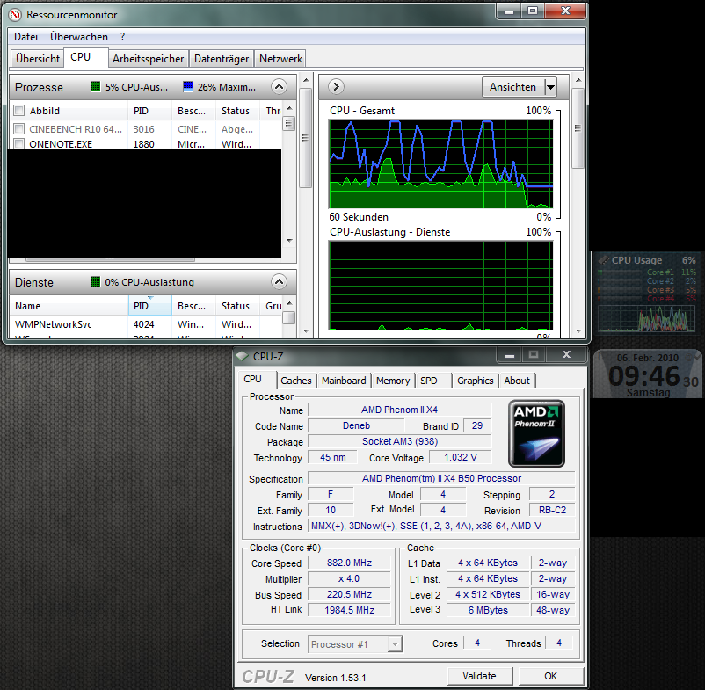Image resolution: width=705 pixels, height=690 pixels.
Task: Sort services by the PID column header
Action: coord(149,306)
